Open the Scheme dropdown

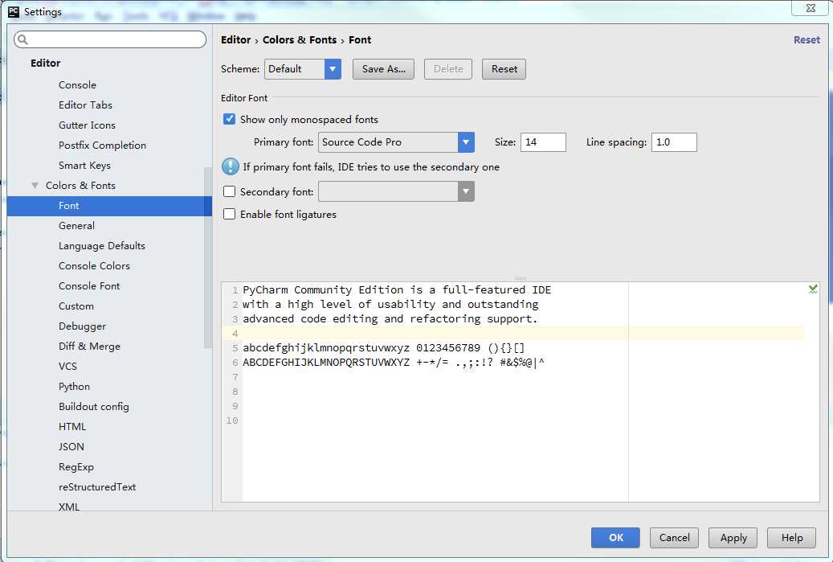point(333,69)
